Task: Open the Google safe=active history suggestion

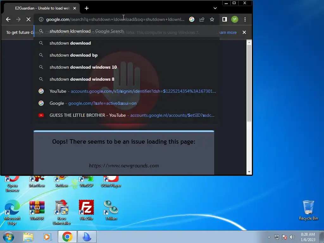Action: coord(127,103)
